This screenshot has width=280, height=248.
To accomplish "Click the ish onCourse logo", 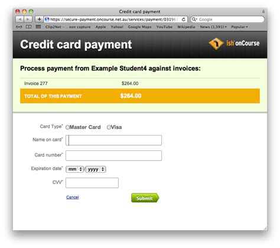I will 234,43.
